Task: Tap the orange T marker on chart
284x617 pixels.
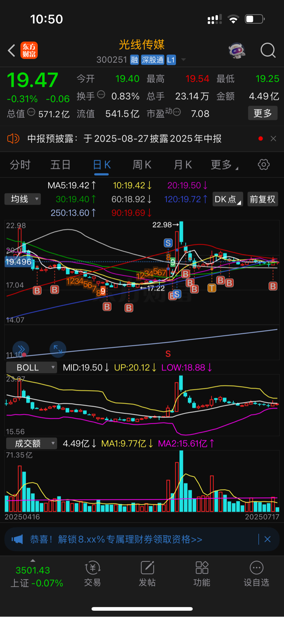Action: [212, 288]
